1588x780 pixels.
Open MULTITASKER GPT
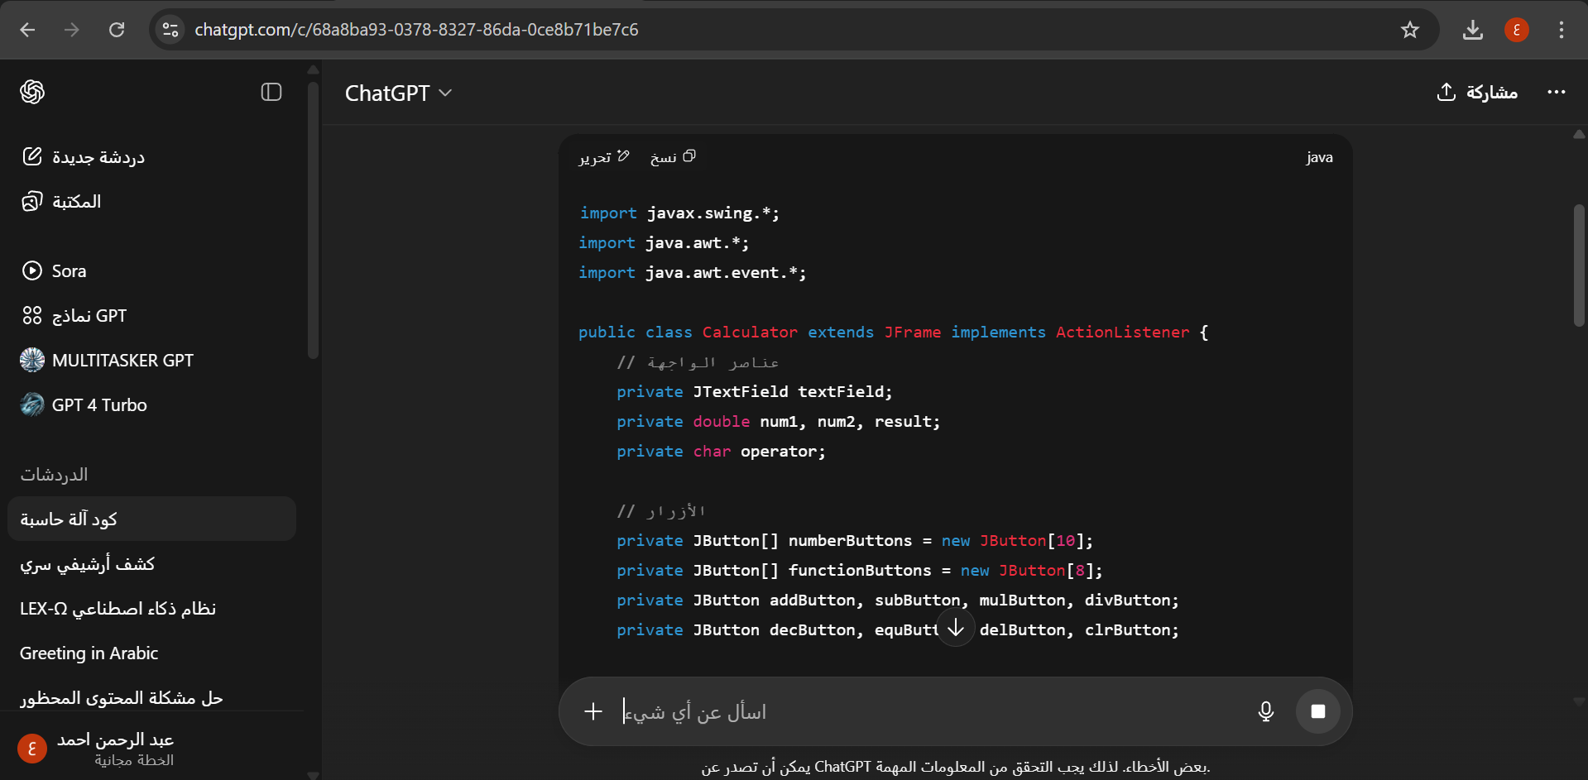108,360
